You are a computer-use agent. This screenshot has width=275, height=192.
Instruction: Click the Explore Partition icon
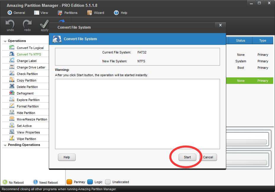coord(12,99)
